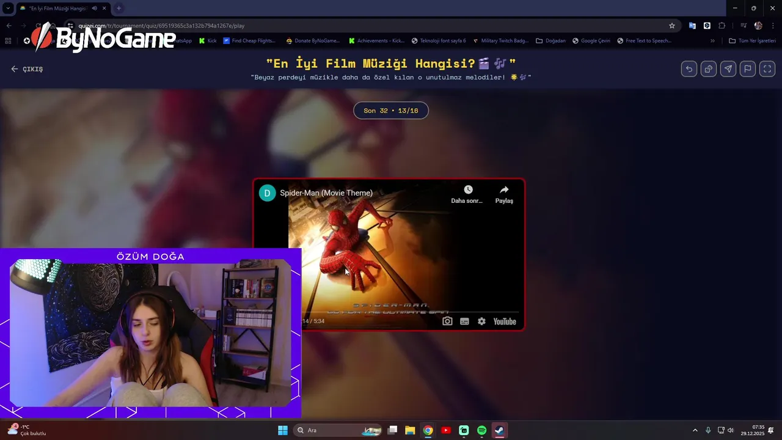Click the microphone tray icon

coord(708,430)
